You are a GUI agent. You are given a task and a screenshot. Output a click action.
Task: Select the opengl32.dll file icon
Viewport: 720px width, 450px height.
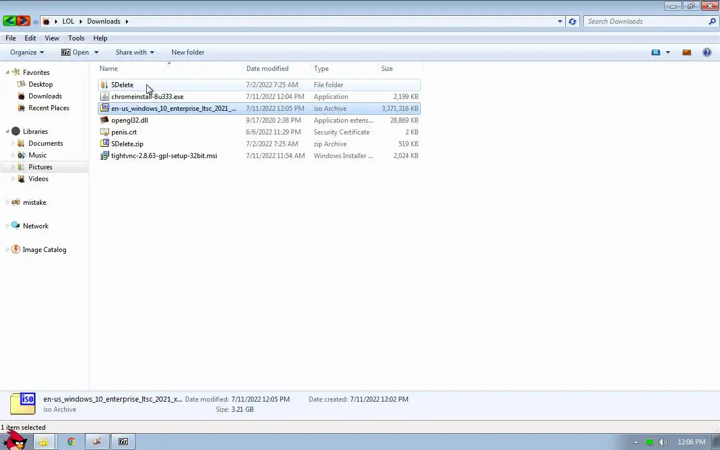coord(105,120)
